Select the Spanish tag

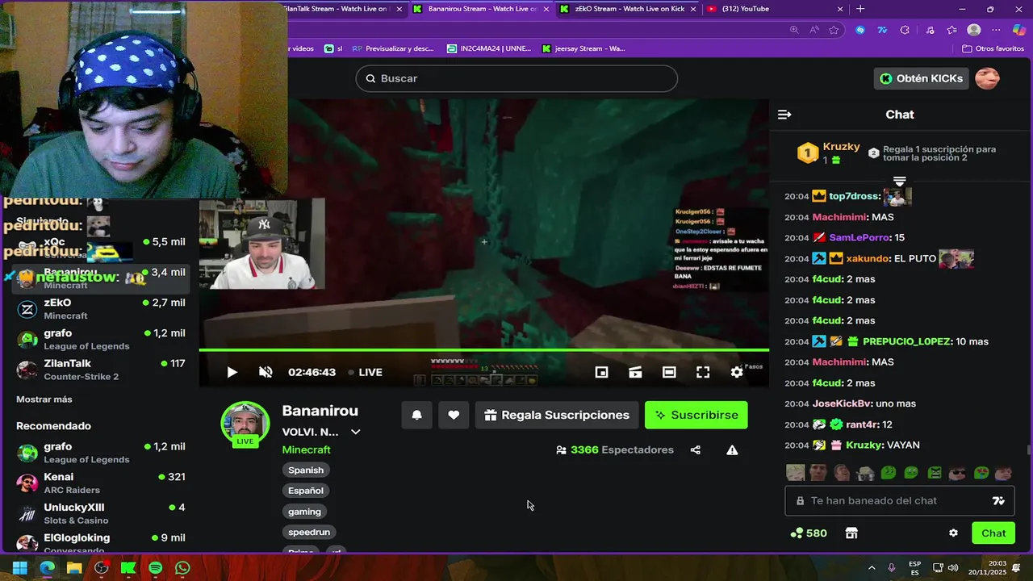pos(306,470)
